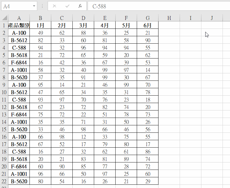
Task: Click the Cancel X formula icon
Action: [55, 6]
